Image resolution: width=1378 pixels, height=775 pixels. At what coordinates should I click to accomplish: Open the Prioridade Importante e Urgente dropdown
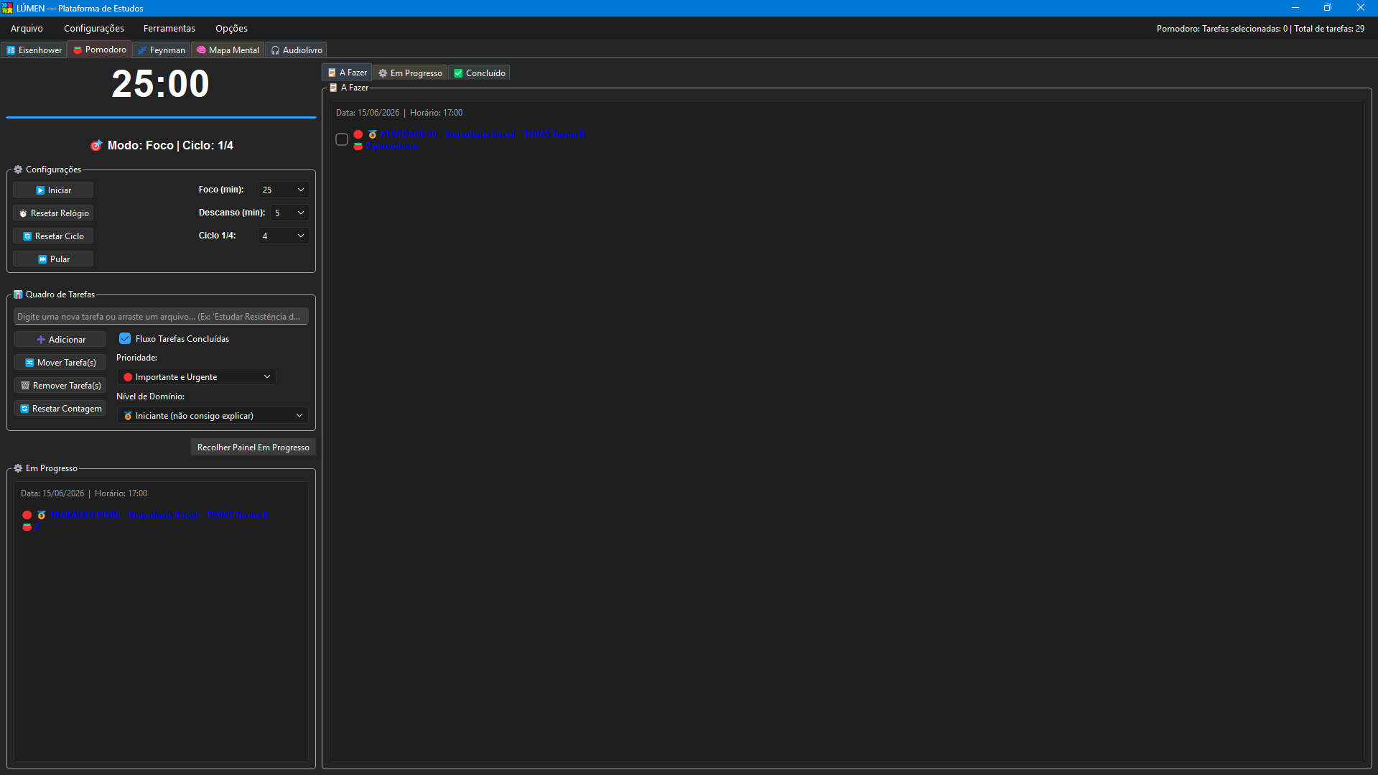tap(197, 377)
